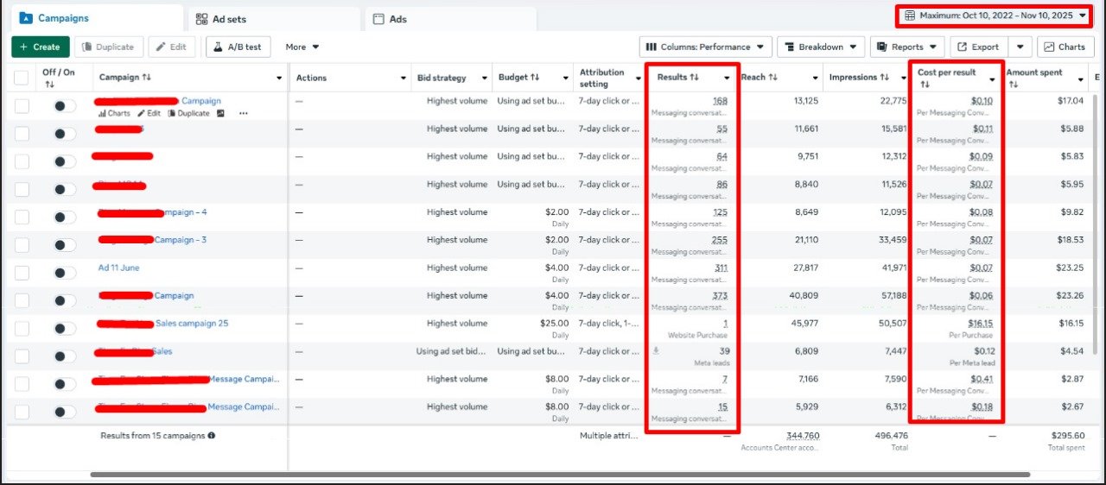
Task: Check the box for the 39 Meta leads row
Action: pos(22,356)
